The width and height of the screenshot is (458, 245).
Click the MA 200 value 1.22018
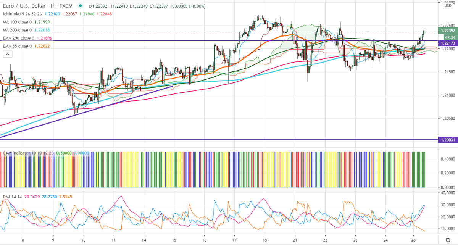42,30
